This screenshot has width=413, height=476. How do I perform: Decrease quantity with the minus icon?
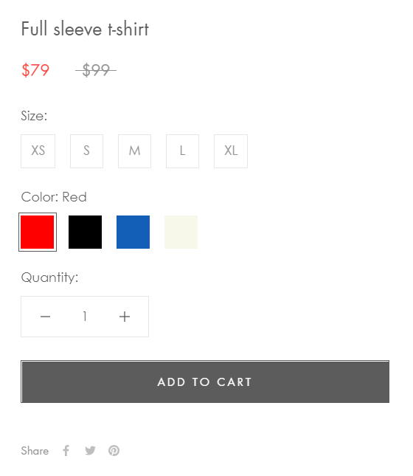(x=45, y=317)
